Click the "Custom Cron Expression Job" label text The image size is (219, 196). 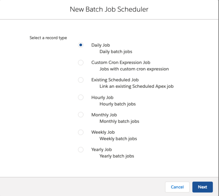pyautogui.click(x=121, y=62)
